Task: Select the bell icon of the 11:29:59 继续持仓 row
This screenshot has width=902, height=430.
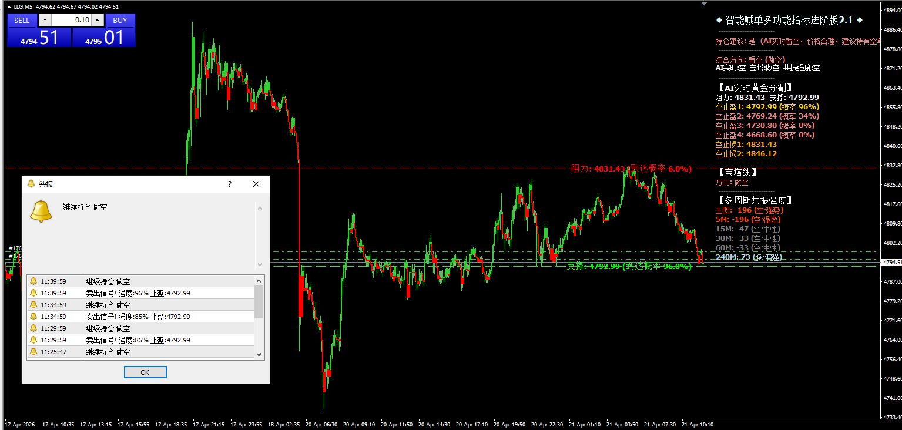Action: (x=33, y=328)
